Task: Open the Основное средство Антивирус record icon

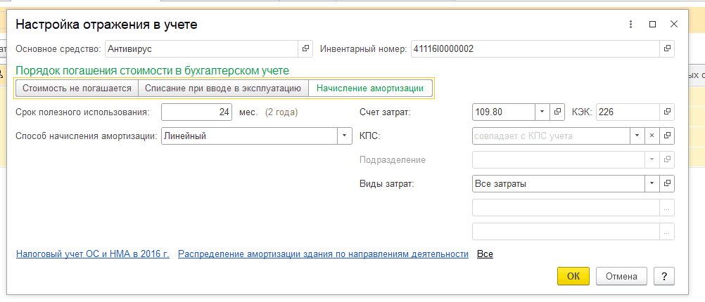Action: [306, 49]
